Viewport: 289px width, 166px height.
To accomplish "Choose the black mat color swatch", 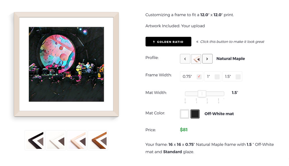I will pyautogui.click(x=195, y=114).
